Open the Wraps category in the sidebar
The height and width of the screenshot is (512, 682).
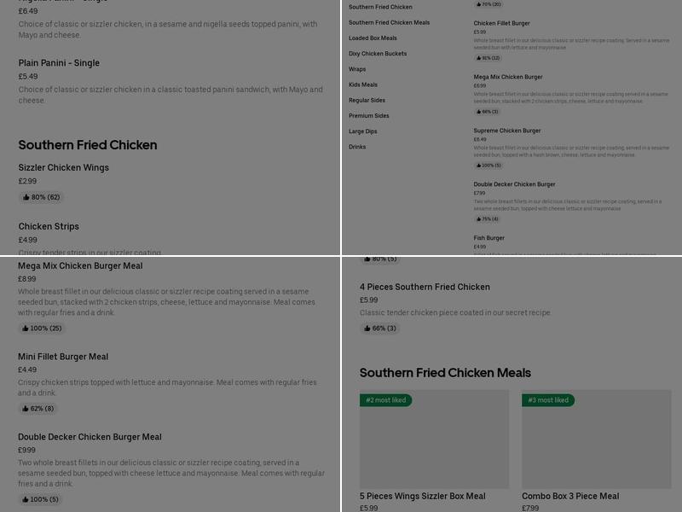pos(357,69)
